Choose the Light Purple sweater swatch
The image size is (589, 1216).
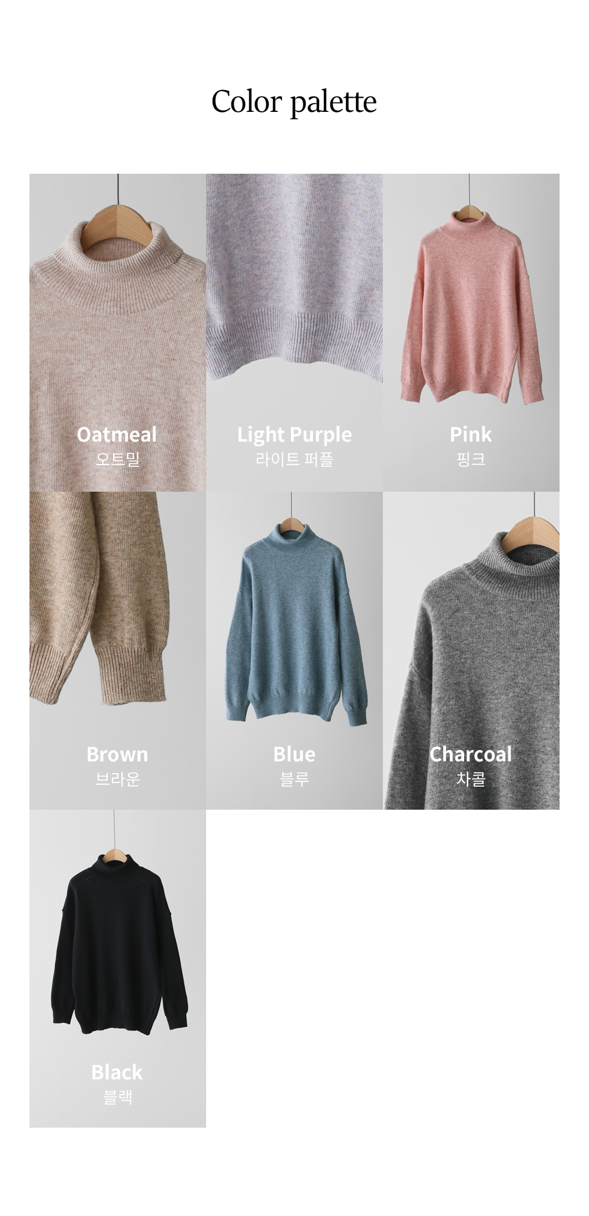[294, 333]
